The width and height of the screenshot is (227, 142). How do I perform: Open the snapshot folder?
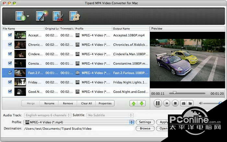click(190, 103)
